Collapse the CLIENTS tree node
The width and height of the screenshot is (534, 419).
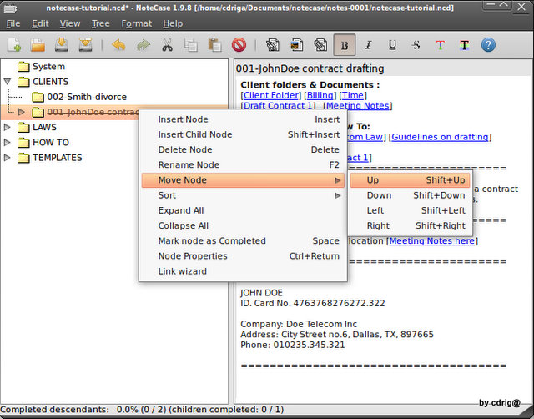click(x=8, y=82)
